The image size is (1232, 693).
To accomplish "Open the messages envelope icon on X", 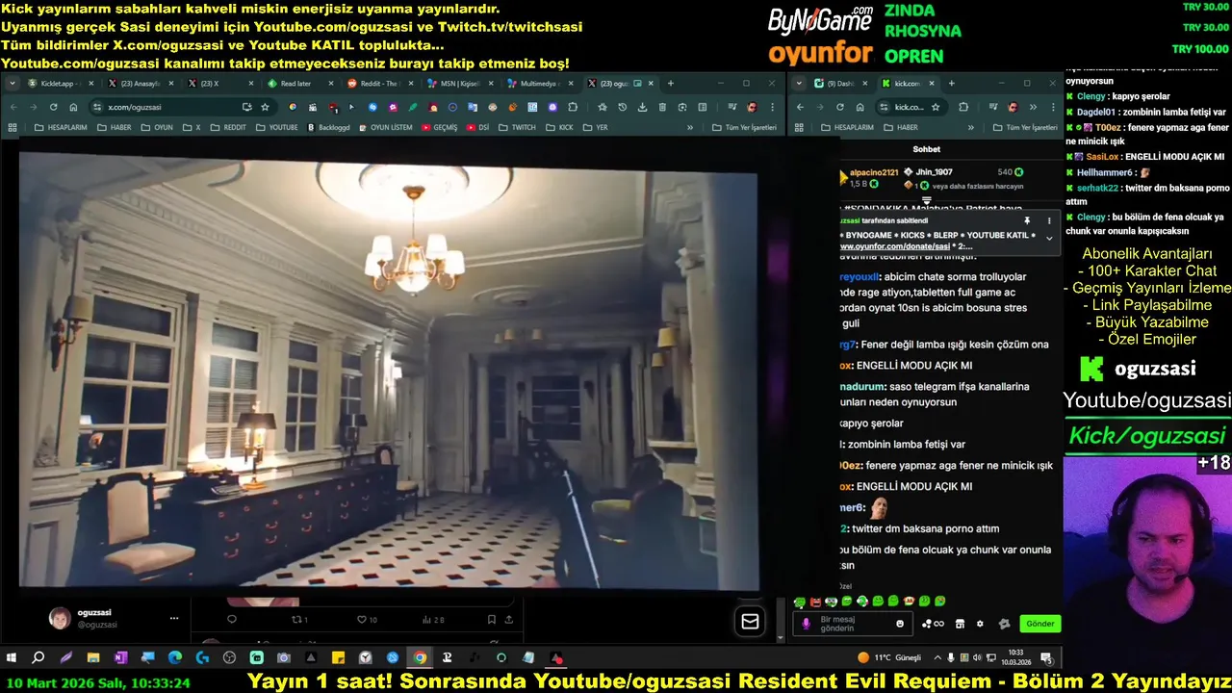I will pos(750,622).
